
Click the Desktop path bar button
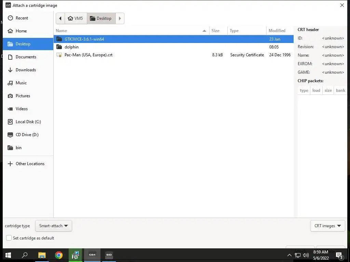pos(101,18)
